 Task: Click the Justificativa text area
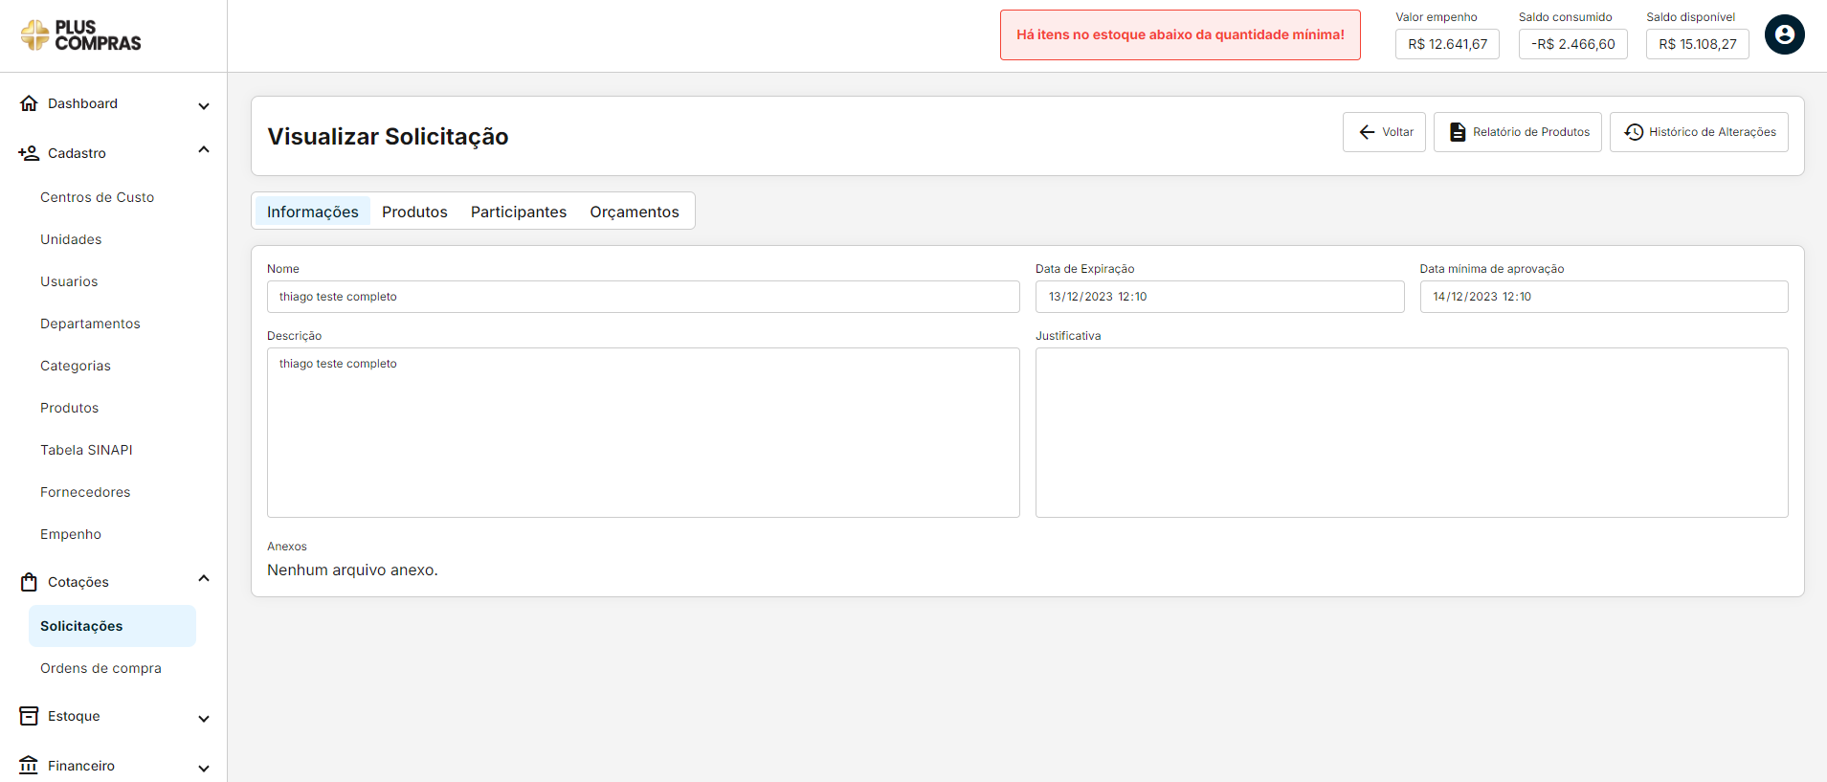coord(1411,433)
